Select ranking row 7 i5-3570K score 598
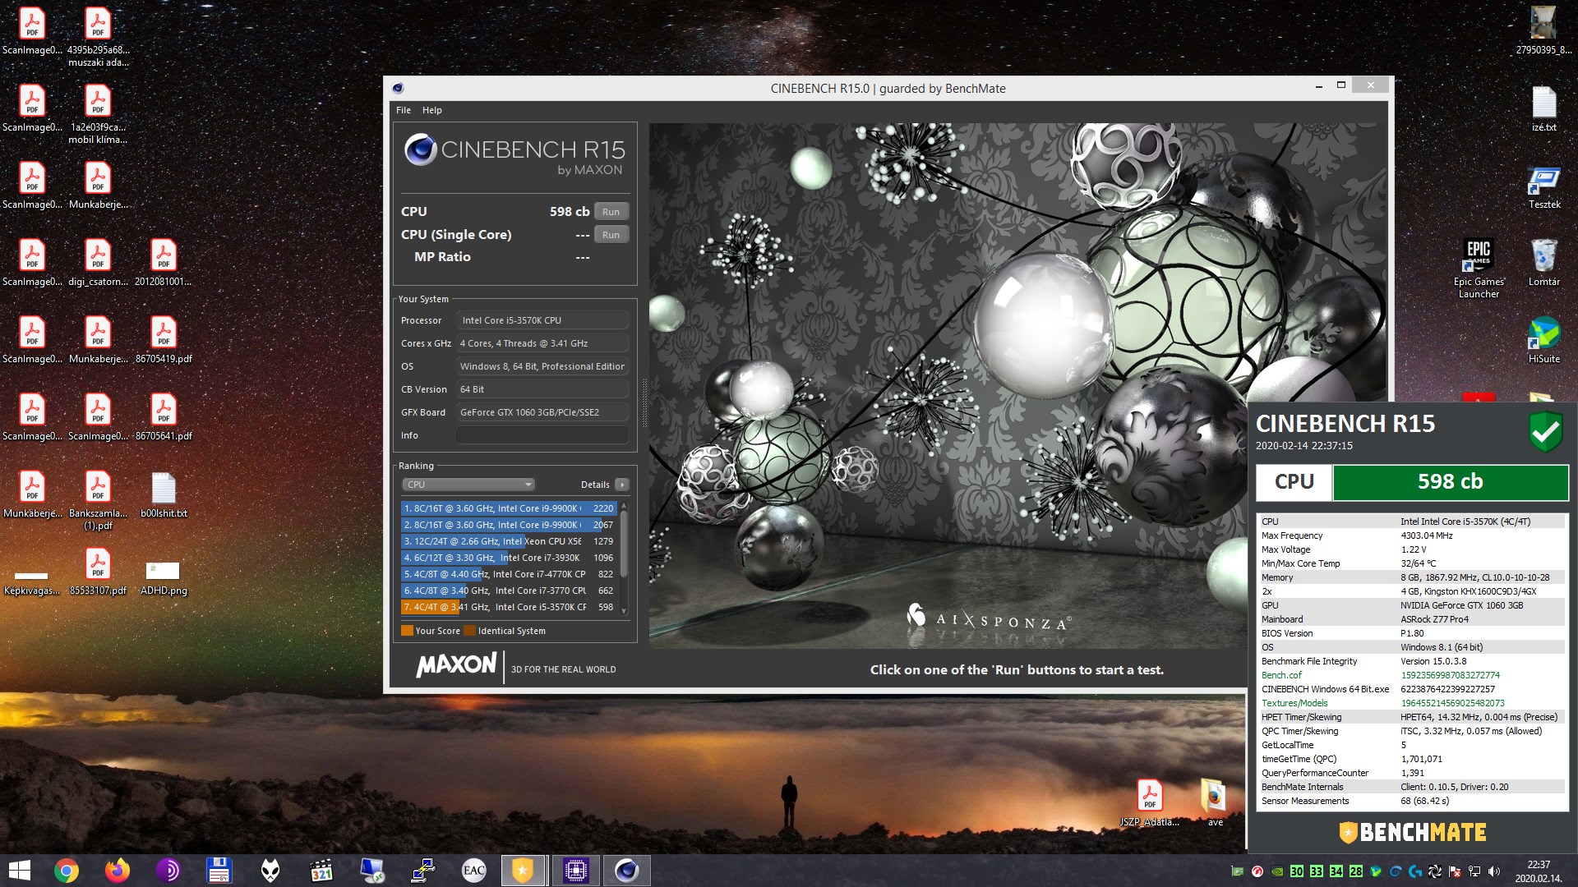Screen dimensions: 1578x887 (x=509, y=607)
